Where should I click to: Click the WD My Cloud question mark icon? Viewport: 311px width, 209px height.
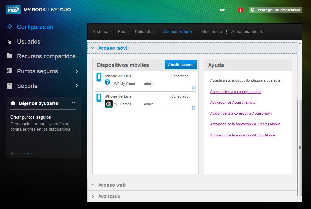(x=107, y=82)
